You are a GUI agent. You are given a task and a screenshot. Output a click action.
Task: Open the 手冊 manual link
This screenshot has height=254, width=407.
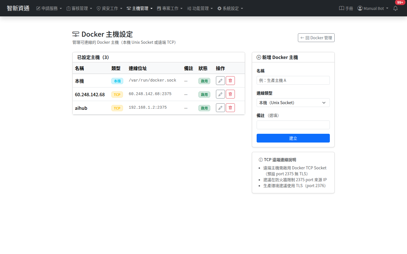click(x=346, y=8)
